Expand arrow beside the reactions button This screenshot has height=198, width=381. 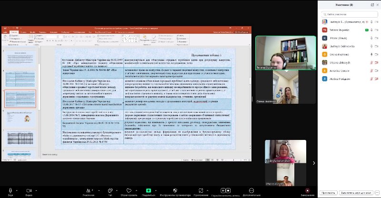pyautogui.click(x=136, y=190)
